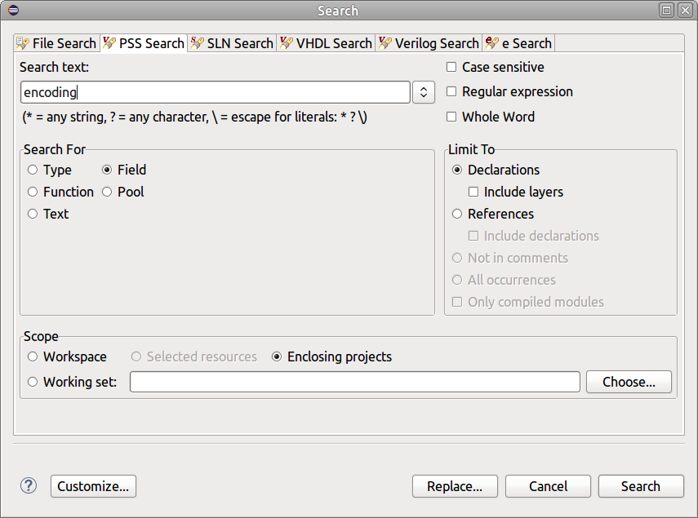Click the e Search tab icon
The width and height of the screenshot is (698, 518).
pos(491,43)
